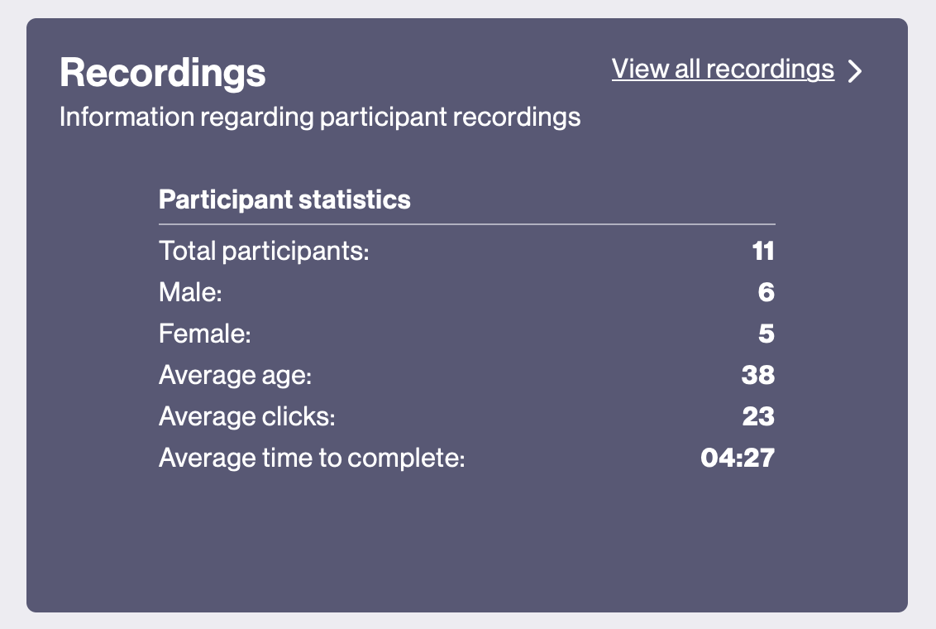Viewport: 936px width, 629px height.
Task: Select the average clicks value 23
Action: coord(758,416)
